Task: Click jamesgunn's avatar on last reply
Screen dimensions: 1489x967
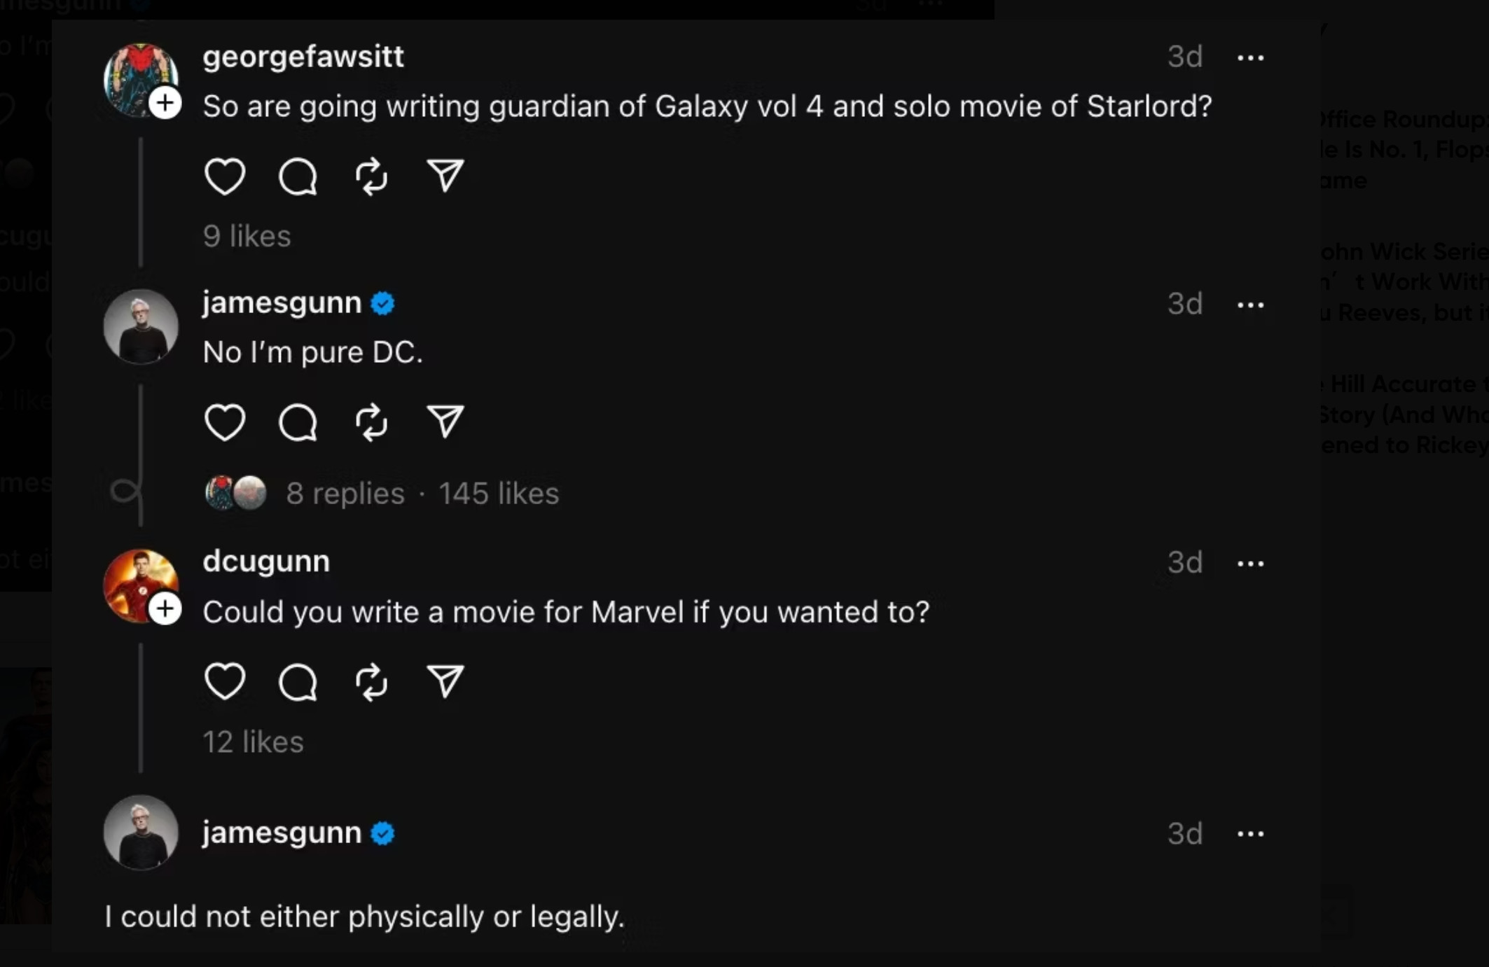Action: [x=141, y=832]
